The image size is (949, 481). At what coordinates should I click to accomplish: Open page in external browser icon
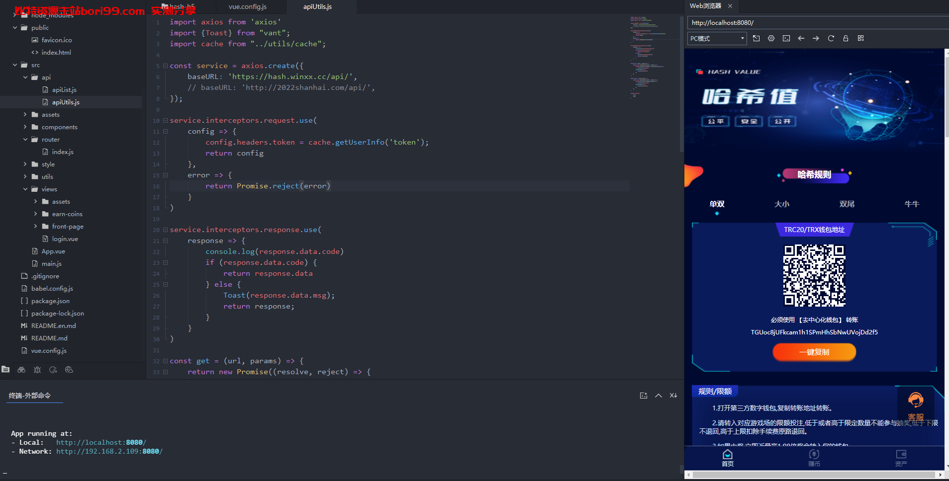(756, 38)
